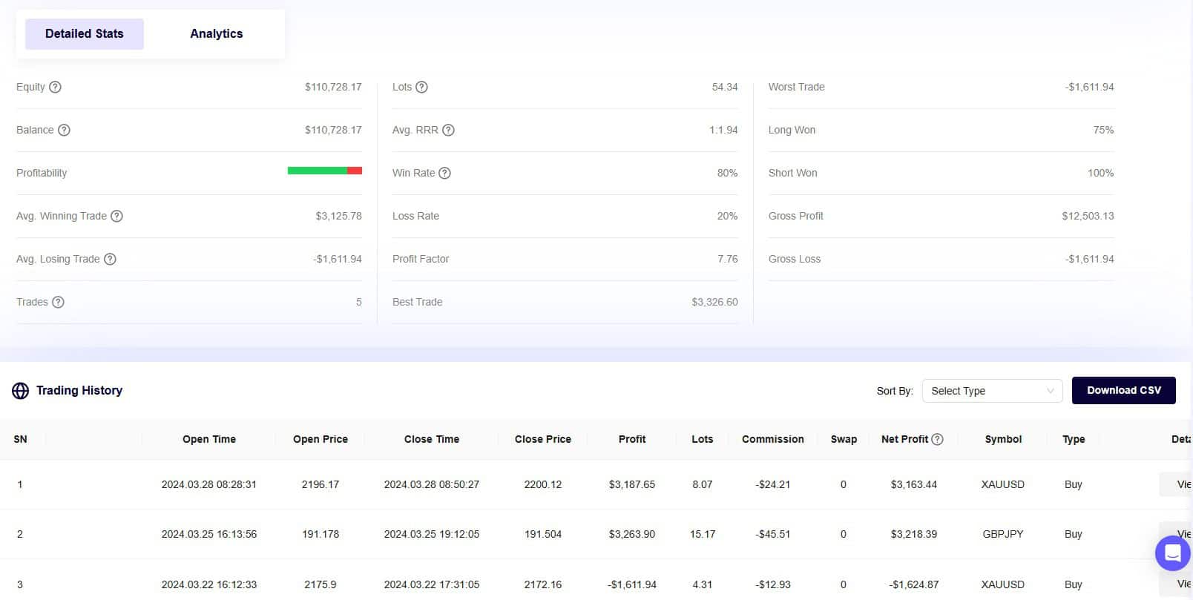Switch to the Analytics tab
This screenshot has height=600, width=1193.
216,33
